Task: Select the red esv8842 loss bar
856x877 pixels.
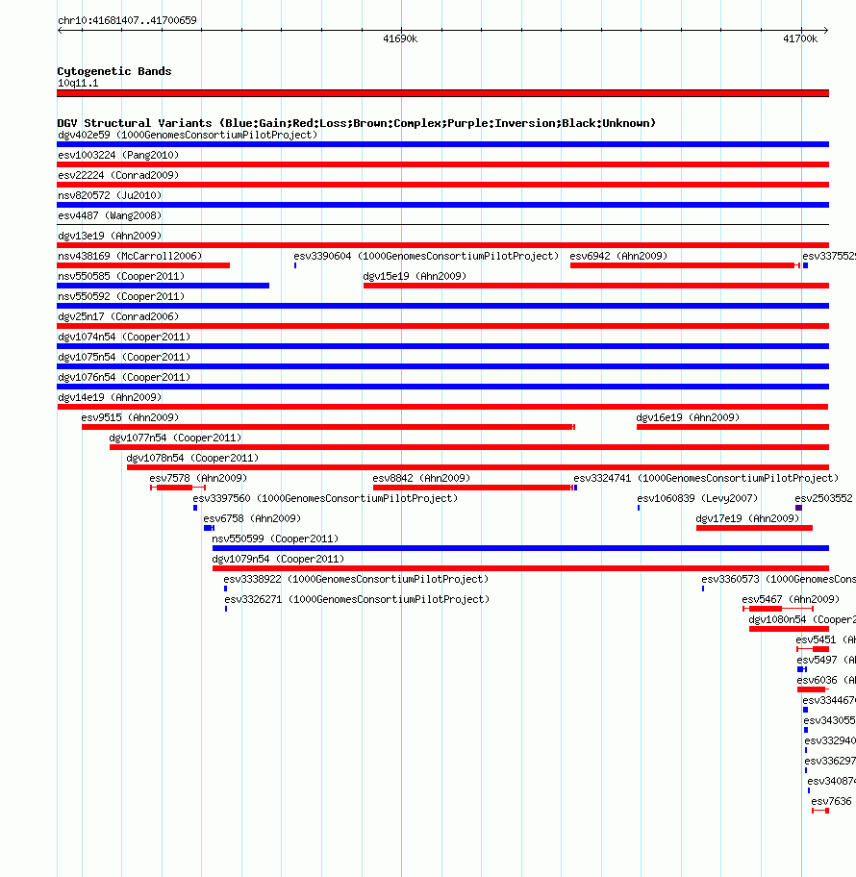Action: [473, 488]
